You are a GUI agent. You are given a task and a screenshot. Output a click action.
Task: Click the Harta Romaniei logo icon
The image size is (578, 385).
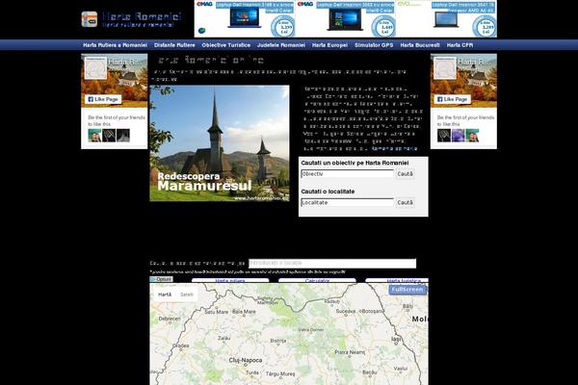pyautogui.click(x=90, y=19)
